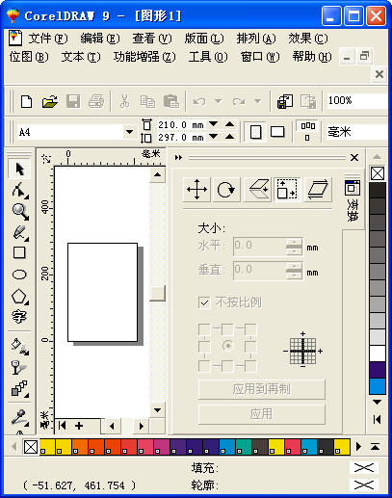Select the Pick (arrow) tool
The width and height of the screenshot is (392, 498).
point(19,169)
